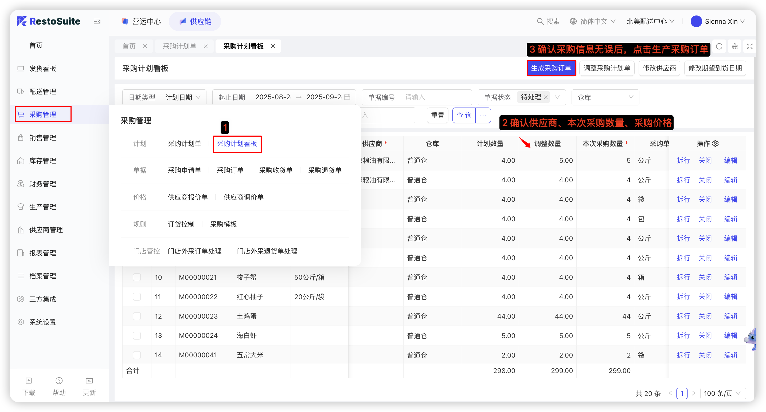Click the refresh icon in the top right toolbar

(x=719, y=46)
